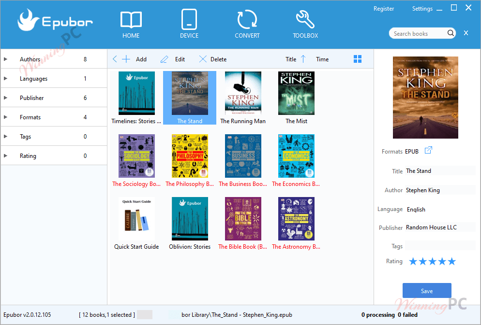Select The Stand book cover in grid
This screenshot has width=481, height=325.
click(190, 93)
